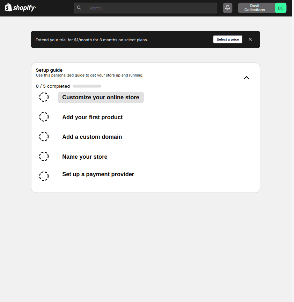Toggle the Set up payment provider circle
This screenshot has width=294, height=302.
click(x=44, y=176)
